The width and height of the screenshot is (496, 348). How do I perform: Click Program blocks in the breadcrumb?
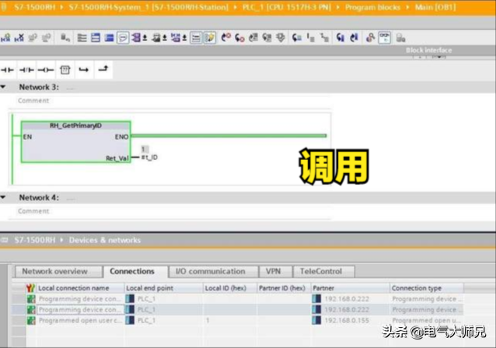[372, 7]
